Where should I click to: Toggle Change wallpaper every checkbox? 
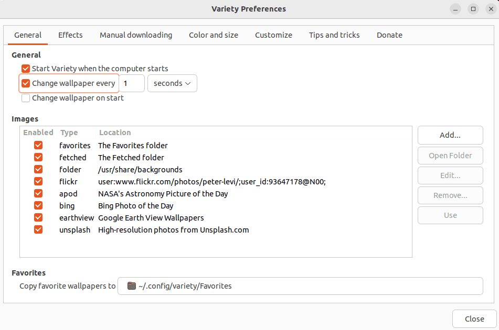coord(26,83)
